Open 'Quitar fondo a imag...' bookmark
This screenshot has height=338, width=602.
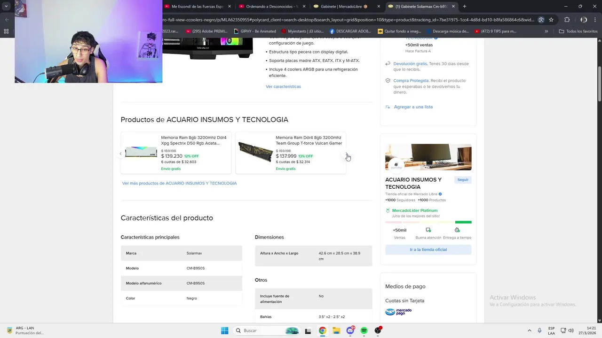399,31
